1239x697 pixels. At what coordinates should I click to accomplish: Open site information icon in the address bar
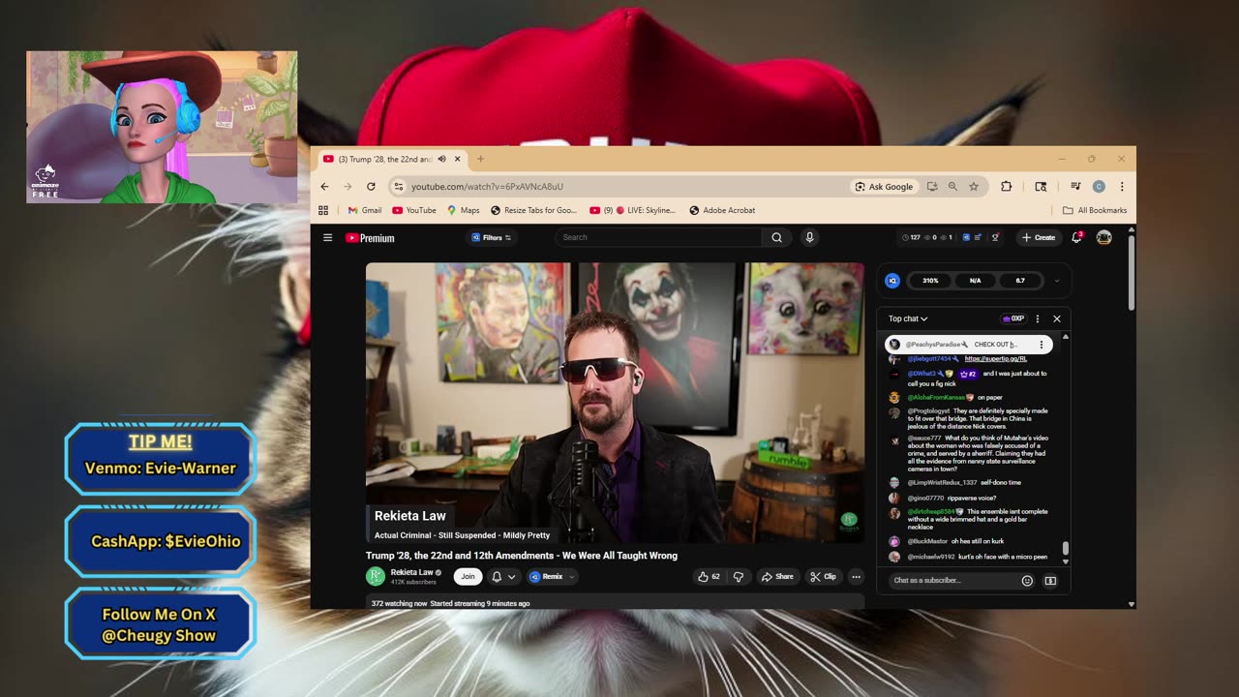point(398,187)
